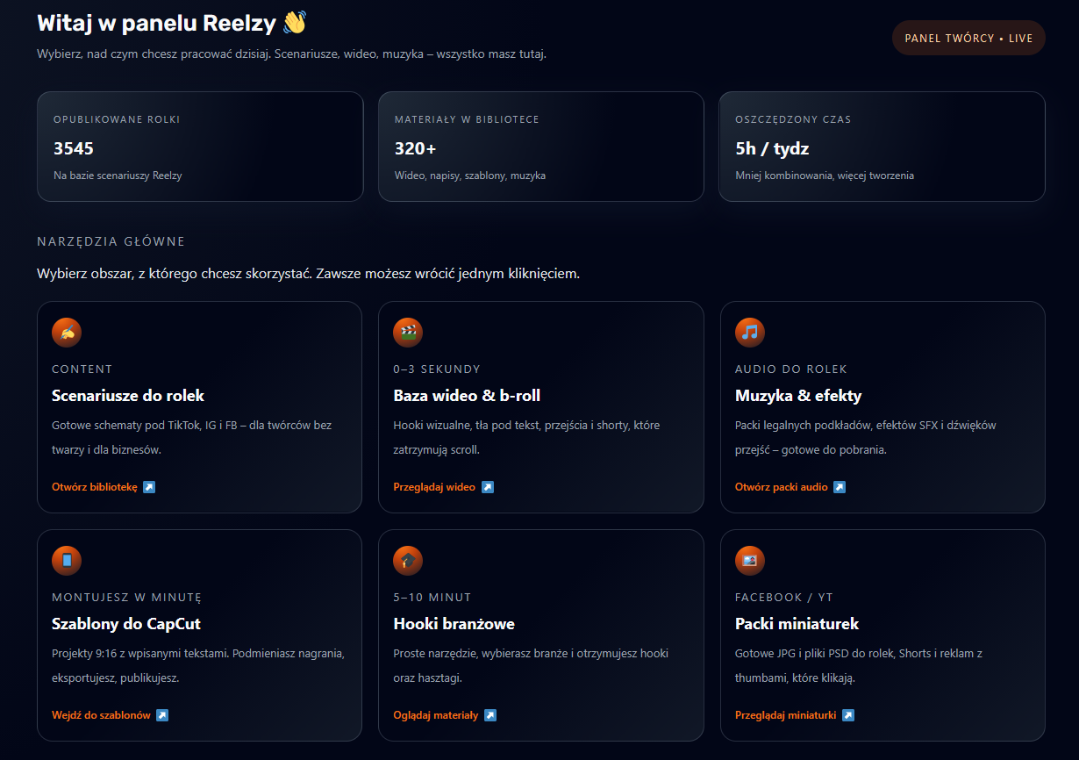Click the Hooki branżowe card title

tap(454, 624)
